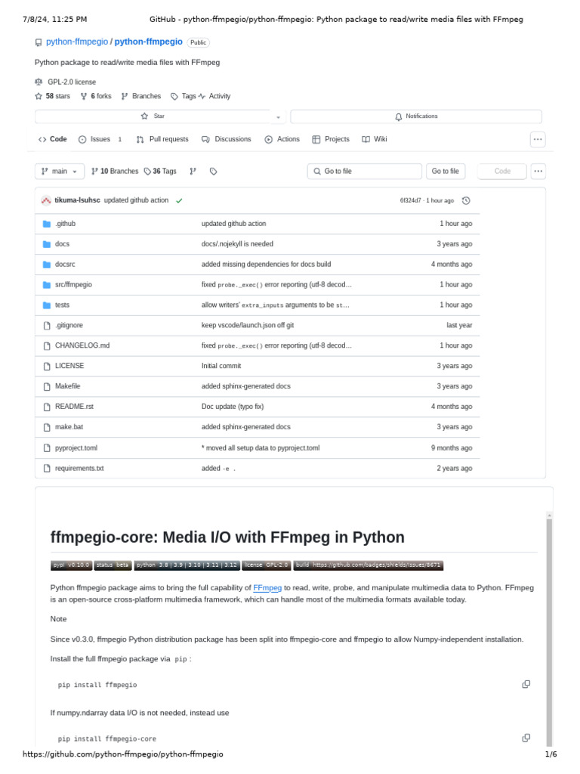This screenshot has height=774, width=580.
Task: Open the pyproject.toml file
Action: [x=76, y=447]
